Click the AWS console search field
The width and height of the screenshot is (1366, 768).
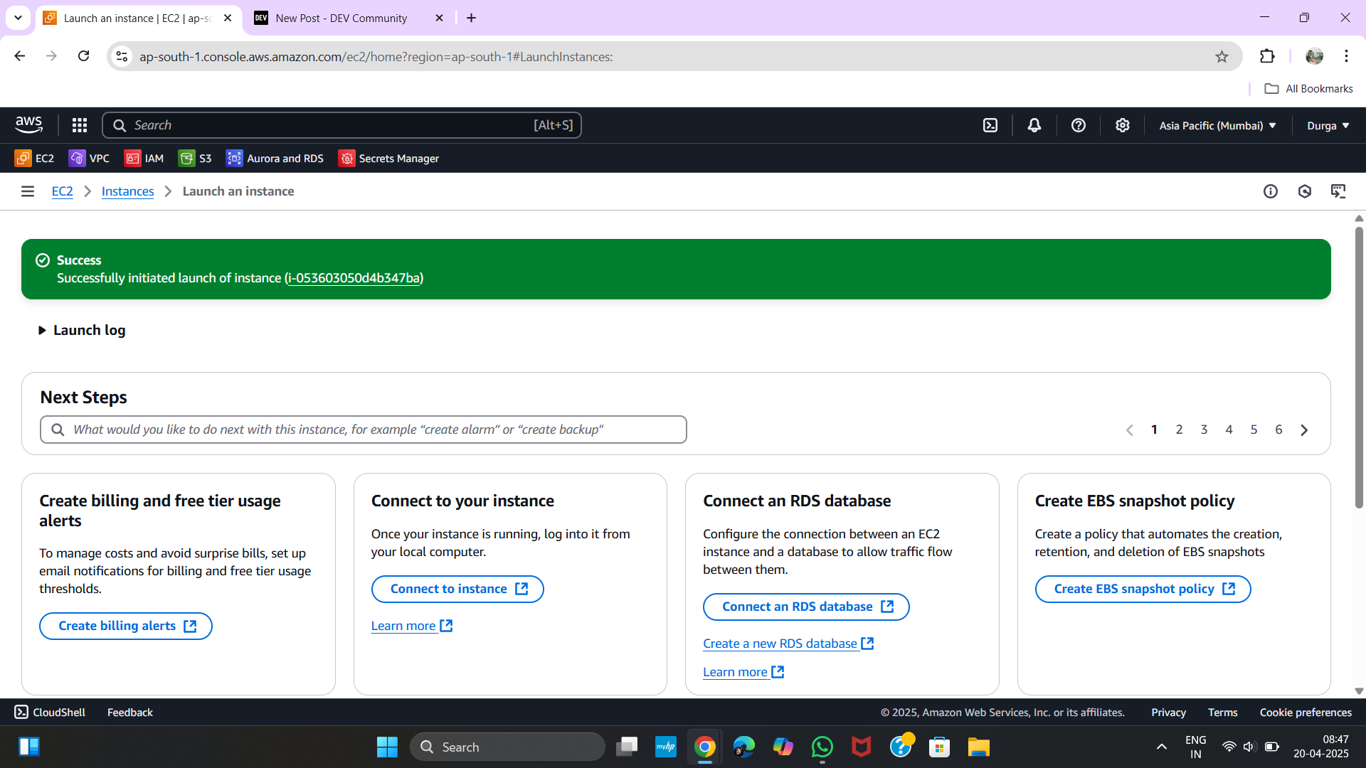coord(341,125)
